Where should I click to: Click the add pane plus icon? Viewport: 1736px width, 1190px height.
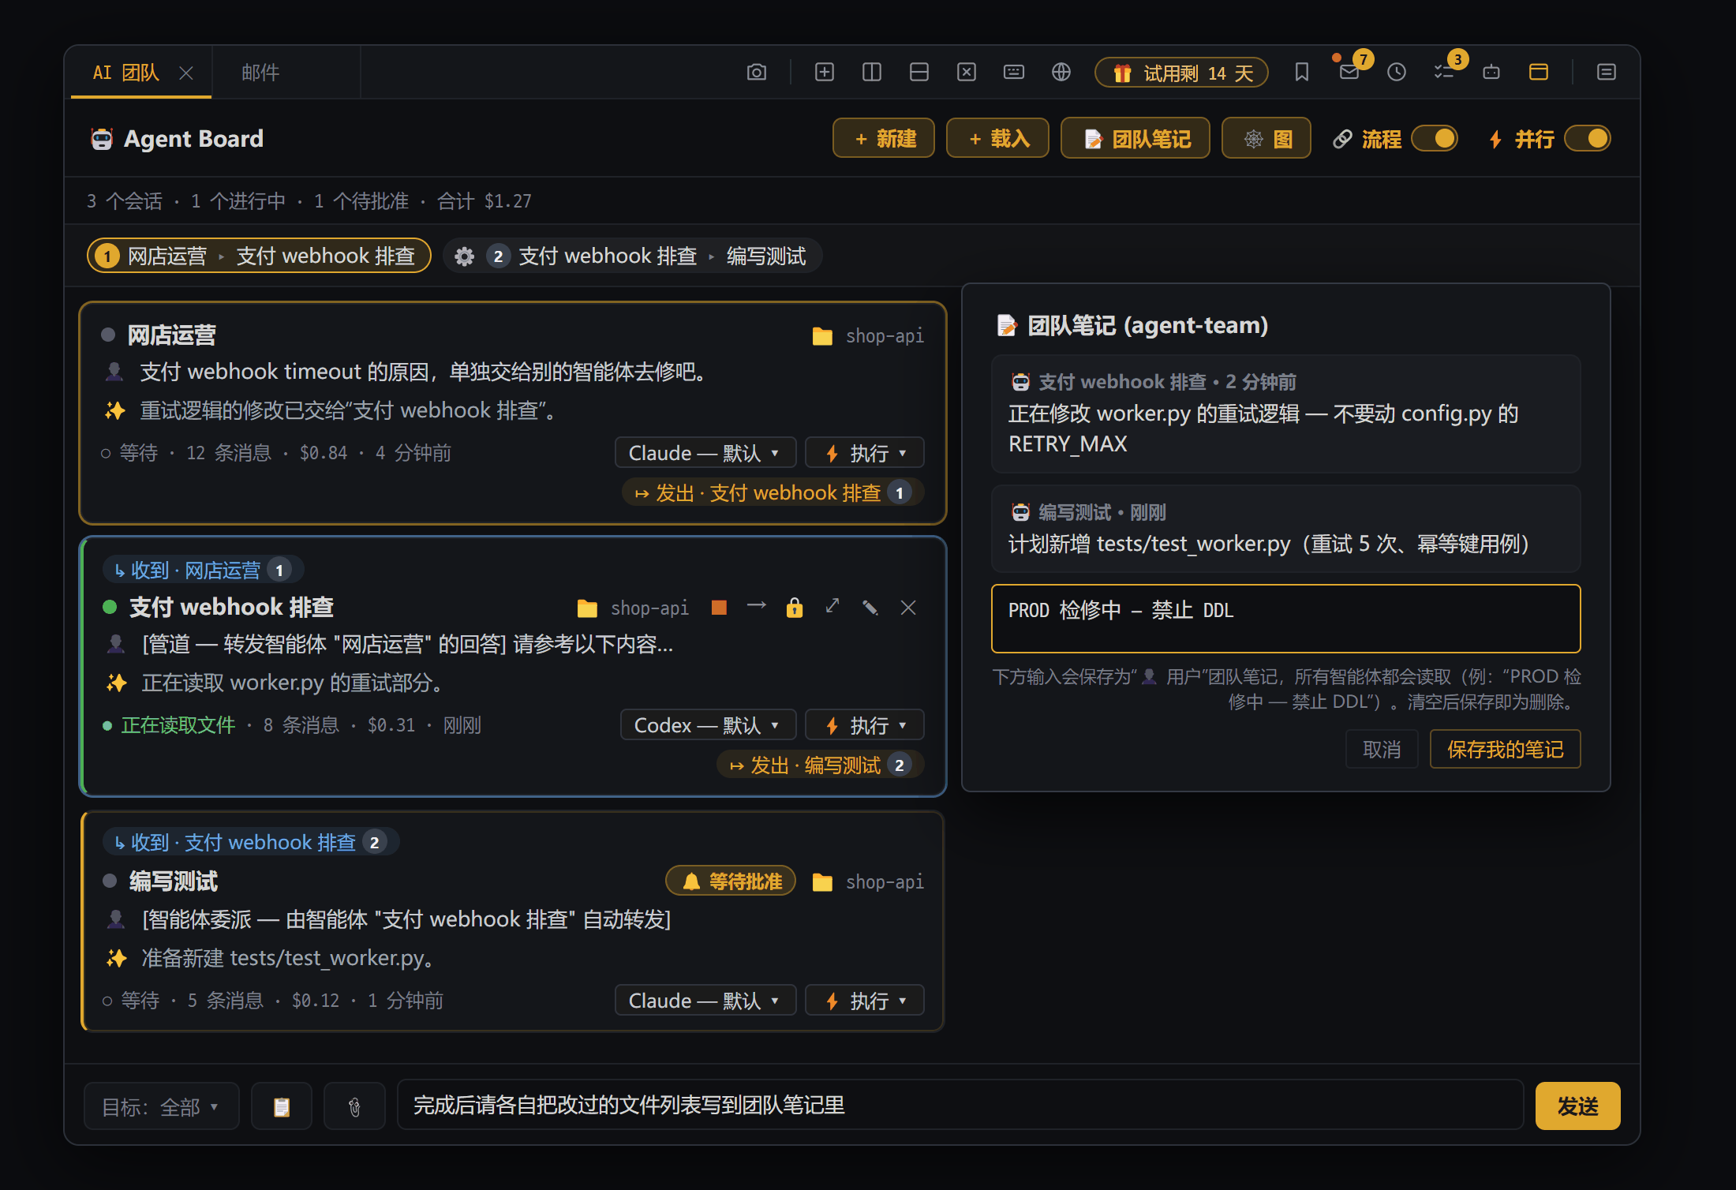point(824,73)
